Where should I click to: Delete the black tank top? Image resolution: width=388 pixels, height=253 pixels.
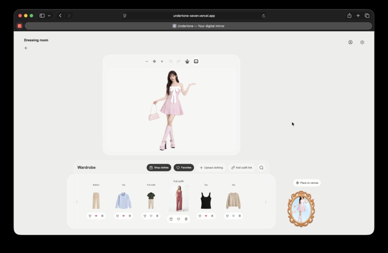(x=212, y=216)
